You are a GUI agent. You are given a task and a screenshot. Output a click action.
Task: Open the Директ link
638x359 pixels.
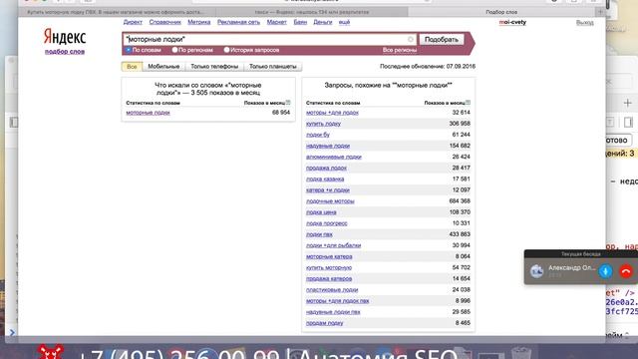click(133, 22)
